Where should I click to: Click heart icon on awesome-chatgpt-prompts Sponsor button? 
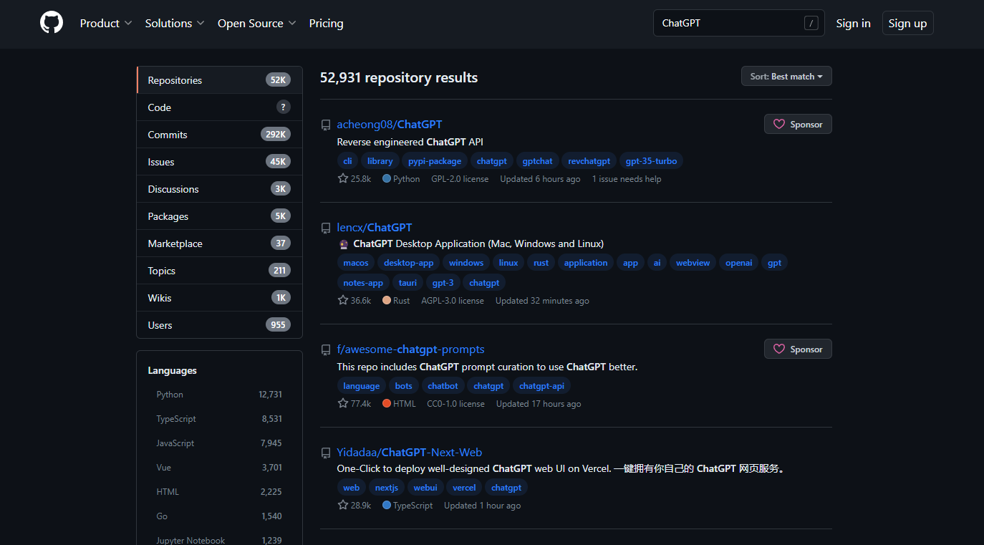[x=779, y=349]
